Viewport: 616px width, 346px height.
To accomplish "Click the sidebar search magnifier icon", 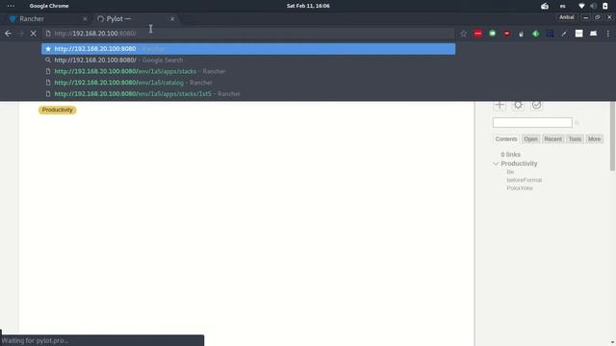I will 577,123.
